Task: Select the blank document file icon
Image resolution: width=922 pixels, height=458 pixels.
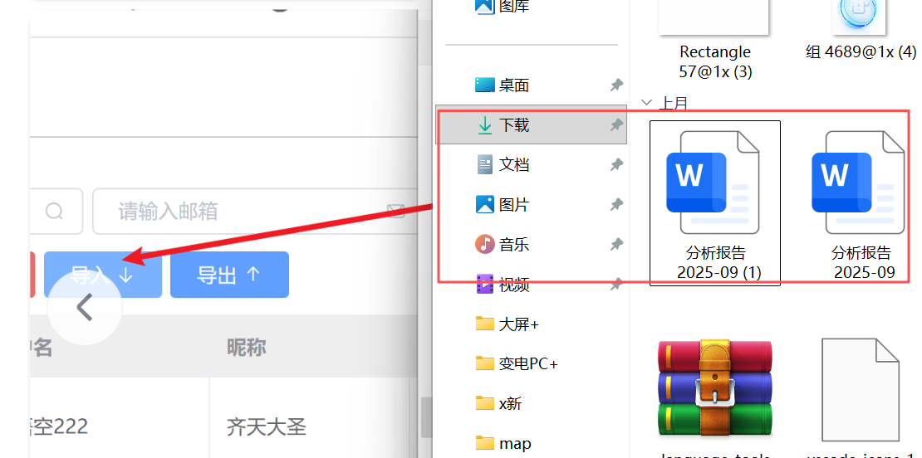Action: pos(861,391)
